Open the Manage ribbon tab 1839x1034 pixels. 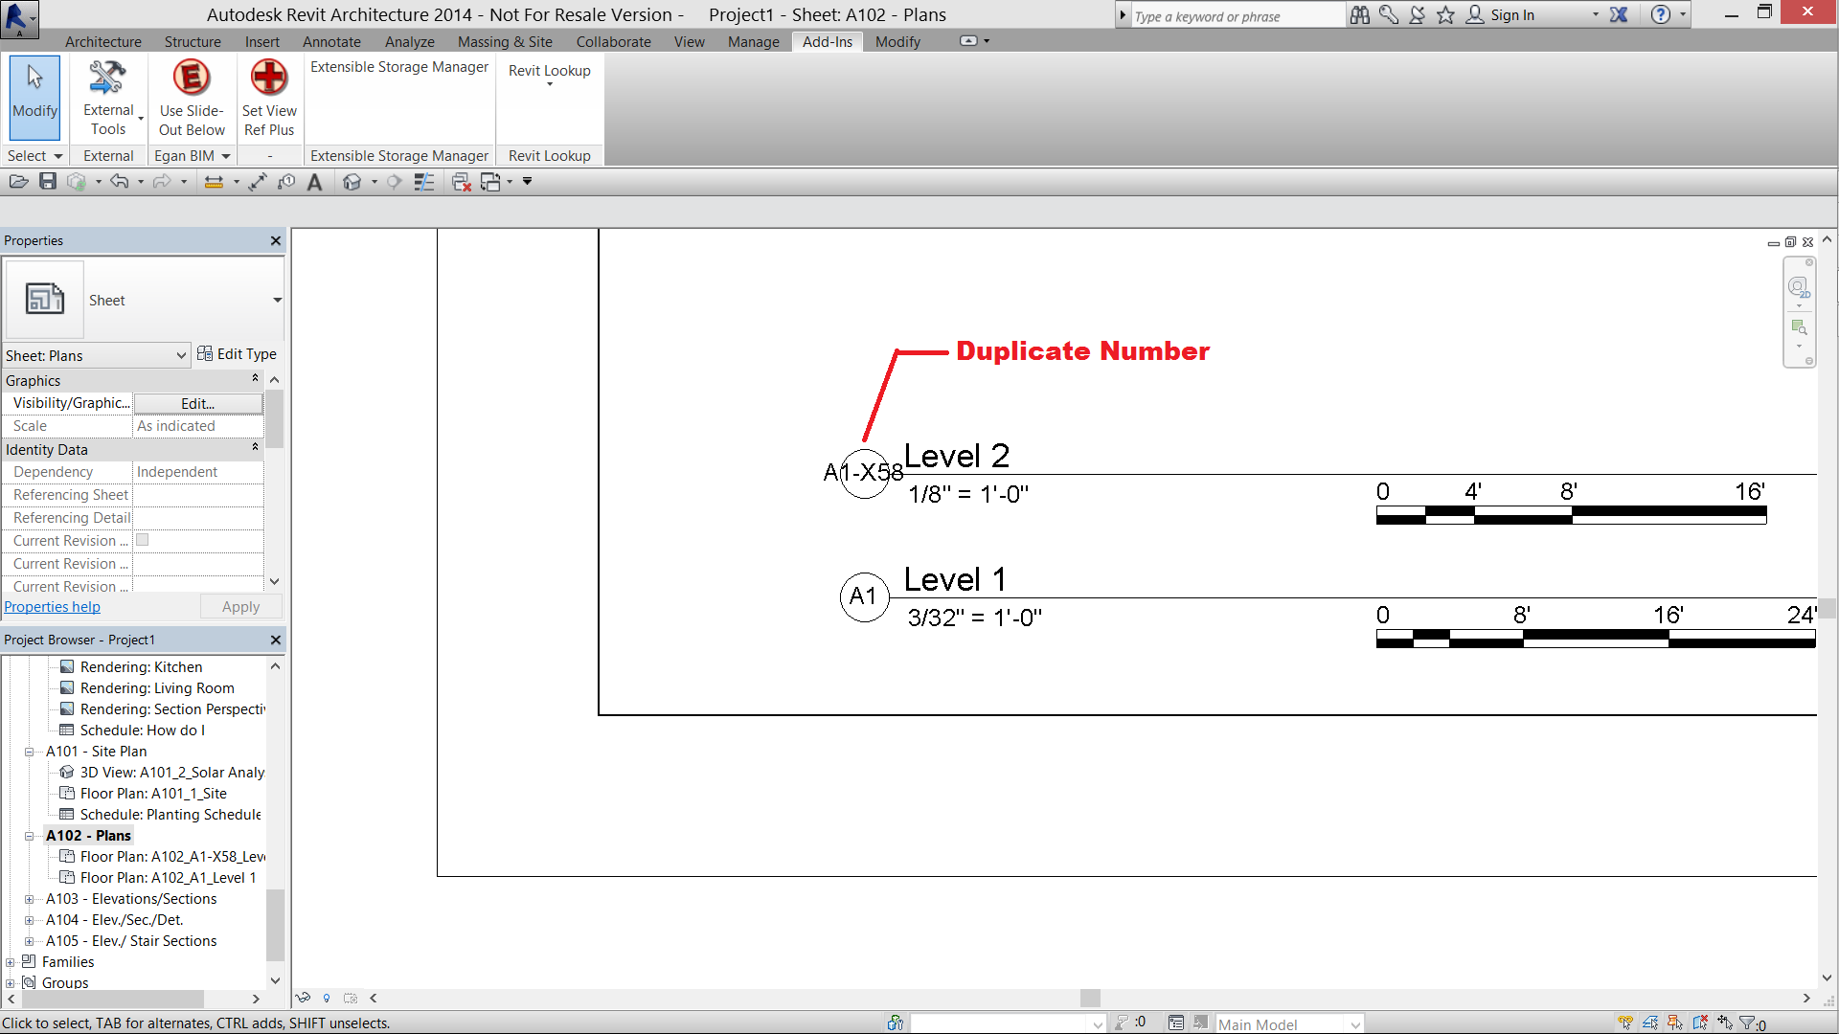point(753,42)
